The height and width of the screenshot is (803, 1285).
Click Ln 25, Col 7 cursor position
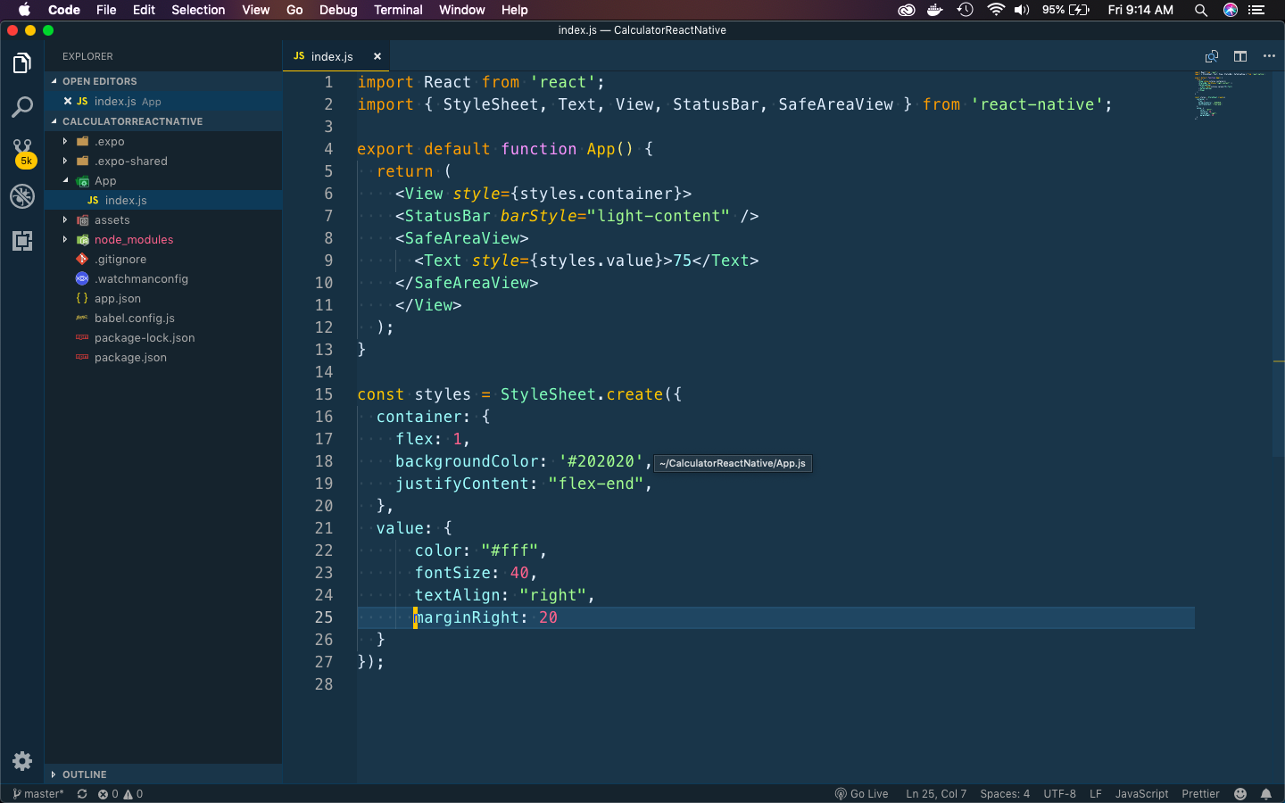[x=936, y=794]
